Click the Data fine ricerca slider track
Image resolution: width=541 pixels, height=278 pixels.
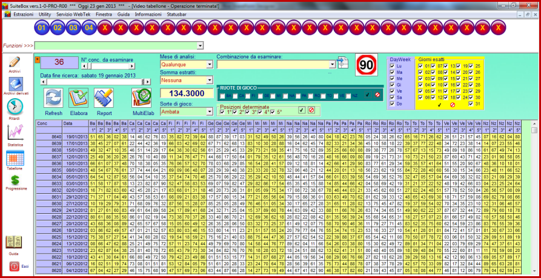(x=91, y=81)
